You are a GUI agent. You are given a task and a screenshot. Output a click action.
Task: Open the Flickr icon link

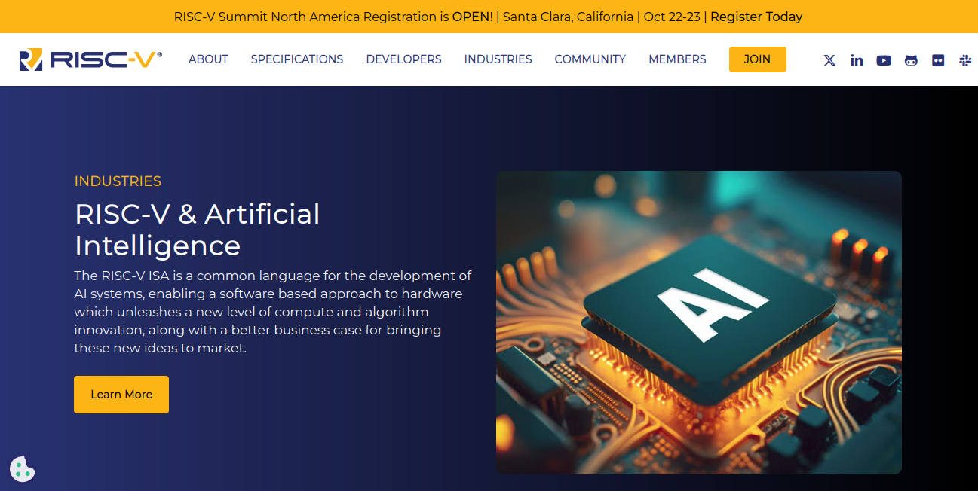(x=938, y=60)
